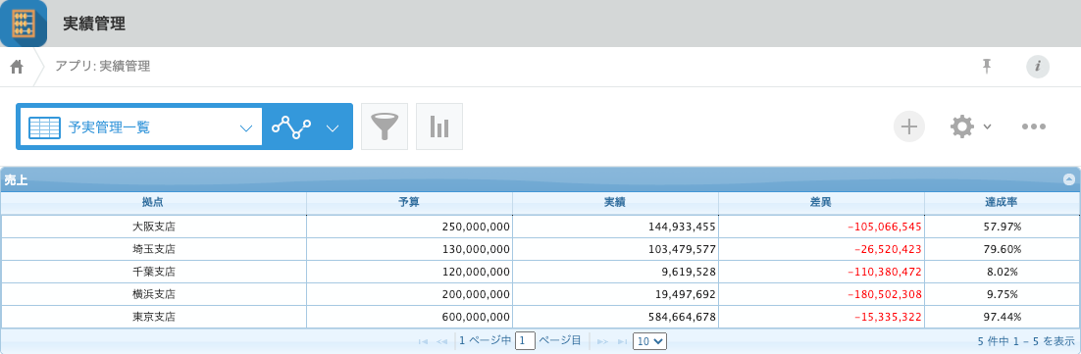1081x354 pixels.
Task: Click variance value -110,380,472
Action: pos(885,272)
